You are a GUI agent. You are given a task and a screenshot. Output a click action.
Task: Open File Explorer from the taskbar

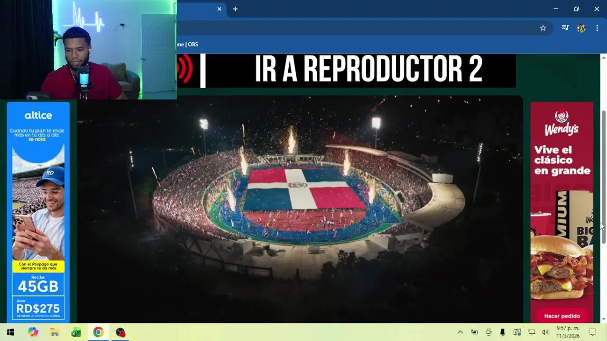click(55, 332)
